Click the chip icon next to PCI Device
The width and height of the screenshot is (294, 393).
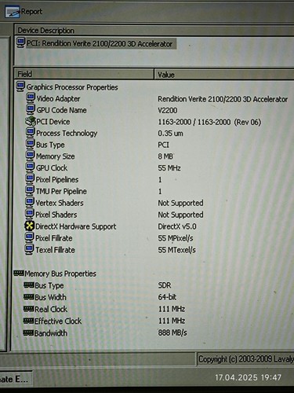30,121
